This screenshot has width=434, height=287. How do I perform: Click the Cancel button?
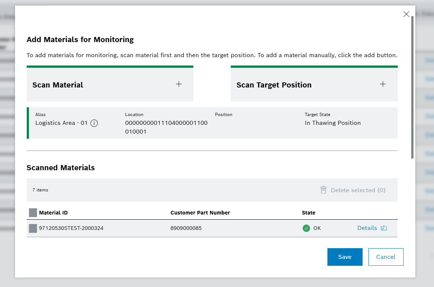386,257
